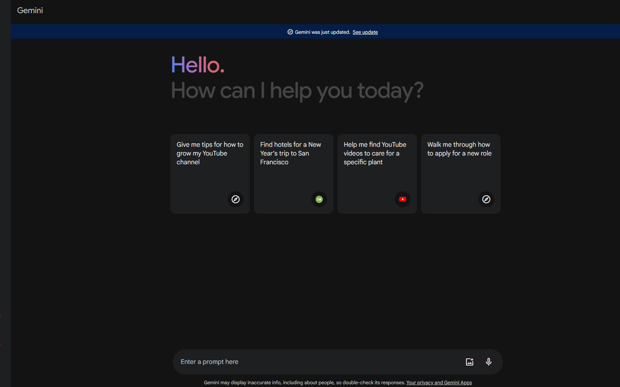Image resolution: width=620 pixels, height=387 pixels.
Task: Select the grow my YouTube channel suggestion card
Action: coord(210,174)
